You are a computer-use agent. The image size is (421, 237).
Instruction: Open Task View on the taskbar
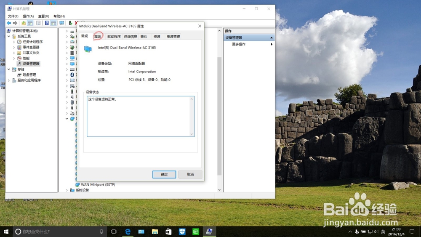click(114, 232)
